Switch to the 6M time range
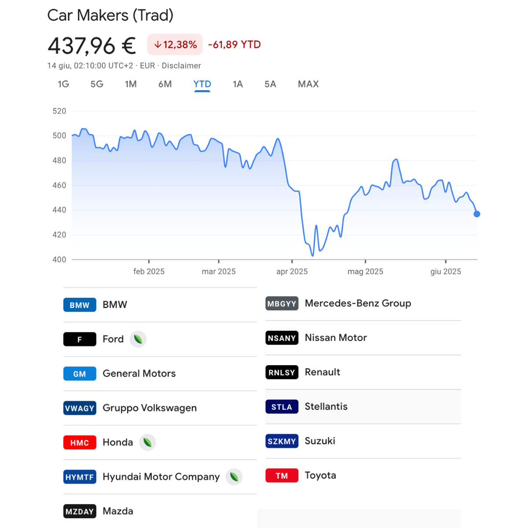Screen dimensions: 528x528 (165, 84)
